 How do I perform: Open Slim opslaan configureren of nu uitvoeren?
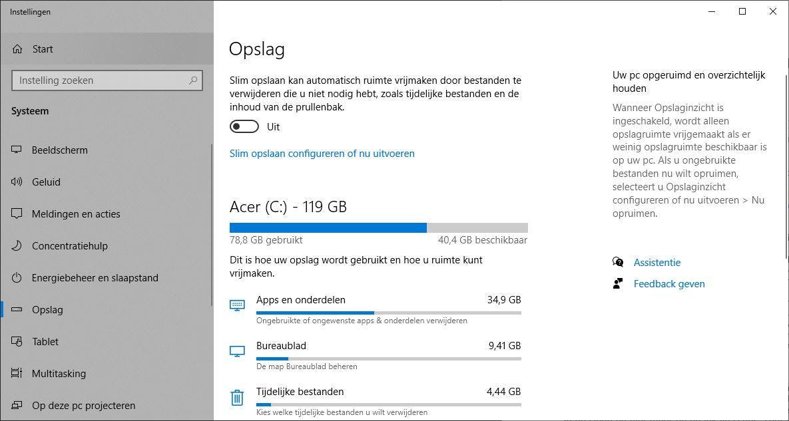click(322, 154)
